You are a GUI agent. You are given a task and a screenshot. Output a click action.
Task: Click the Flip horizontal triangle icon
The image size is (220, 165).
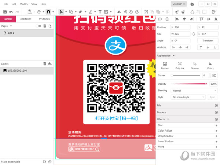[119, 12]
